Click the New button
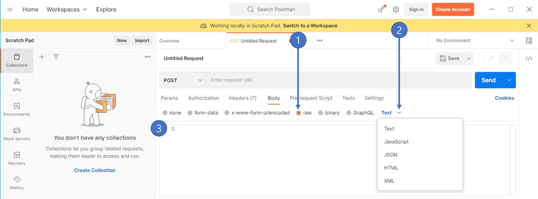 [x=122, y=40]
